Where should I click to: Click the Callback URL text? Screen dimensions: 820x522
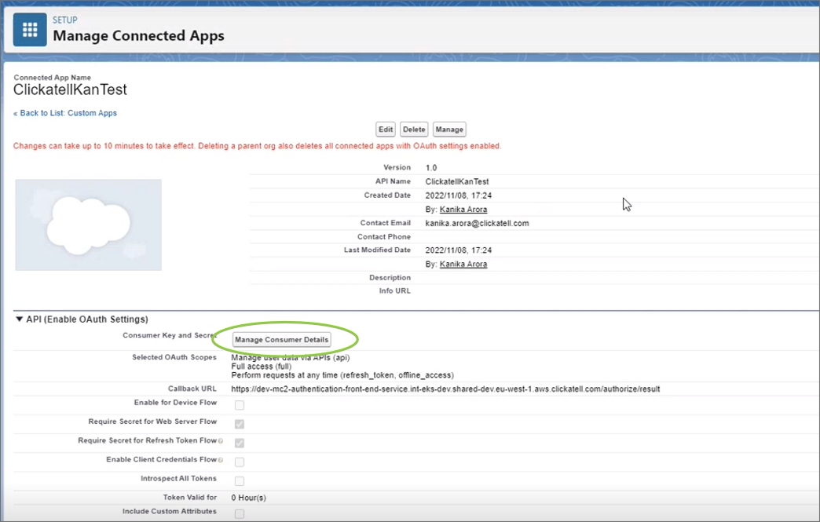445,389
